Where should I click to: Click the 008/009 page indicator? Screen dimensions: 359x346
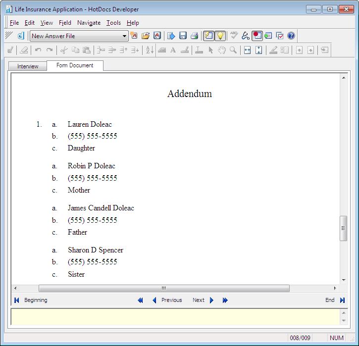click(x=300, y=338)
